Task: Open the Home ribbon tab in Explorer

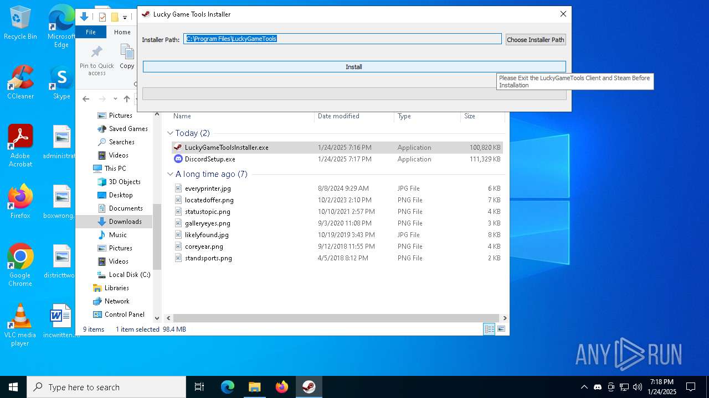Action: [122, 32]
